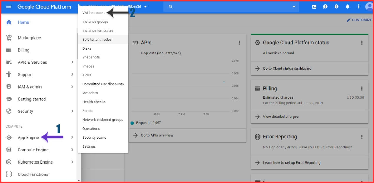Screen dimensions: 374x183
Task: Click the Kubernetes Engine hexagon icon
Action: click(x=9, y=162)
